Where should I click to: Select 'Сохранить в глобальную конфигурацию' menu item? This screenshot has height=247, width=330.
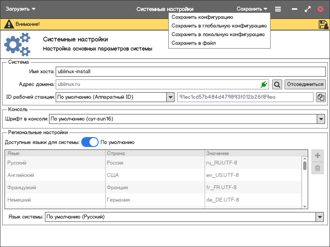(219, 26)
